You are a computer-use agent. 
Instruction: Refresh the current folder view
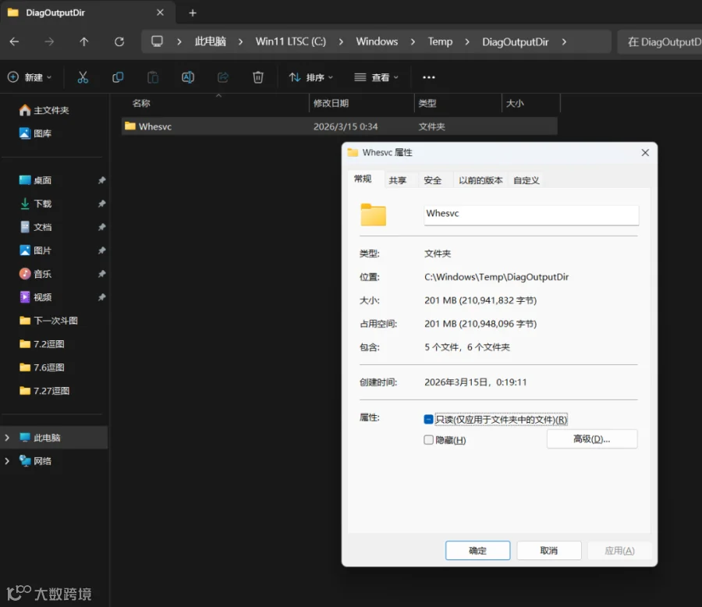pos(119,41)
